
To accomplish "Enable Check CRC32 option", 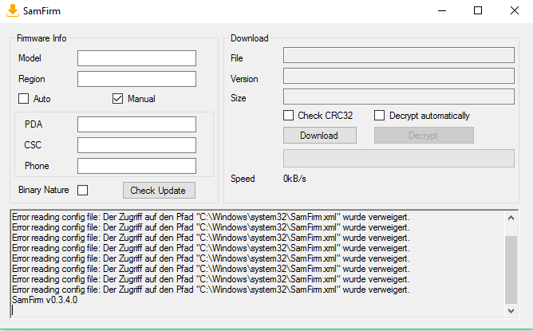I will click(288, 115).
